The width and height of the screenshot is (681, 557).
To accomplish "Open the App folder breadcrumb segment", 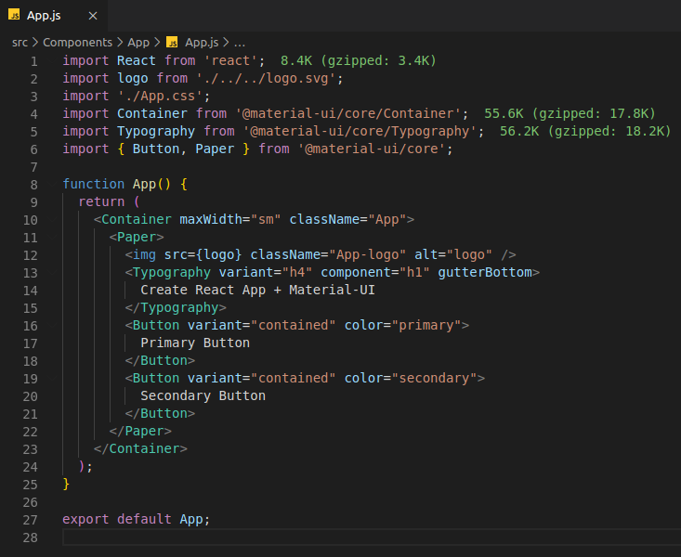I will point(138,42).
